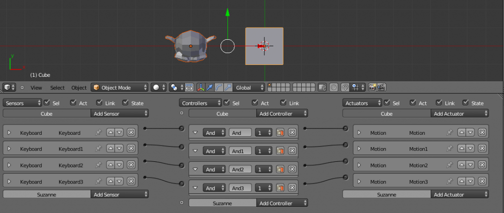504x213 pixels.
Task: Expand the Keyboard sensor details
Action: click(x=9, y=133)
